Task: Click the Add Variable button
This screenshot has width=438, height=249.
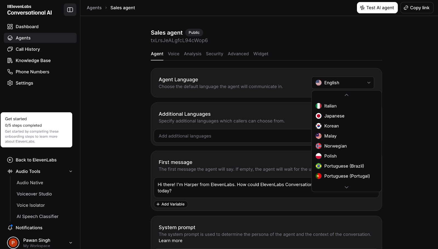Action: (x=171, y=204)
